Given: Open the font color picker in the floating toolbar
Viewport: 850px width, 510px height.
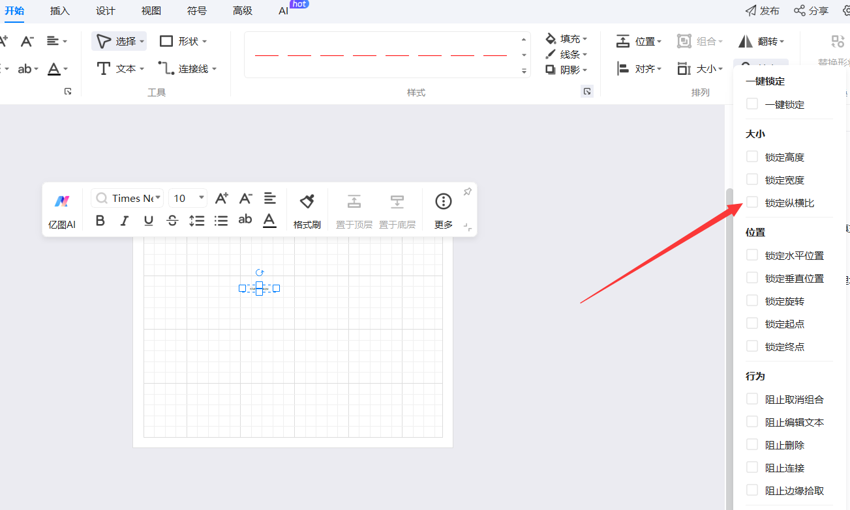Looking at the screenshot, I should pyautogui.click(x=269, y=221).
